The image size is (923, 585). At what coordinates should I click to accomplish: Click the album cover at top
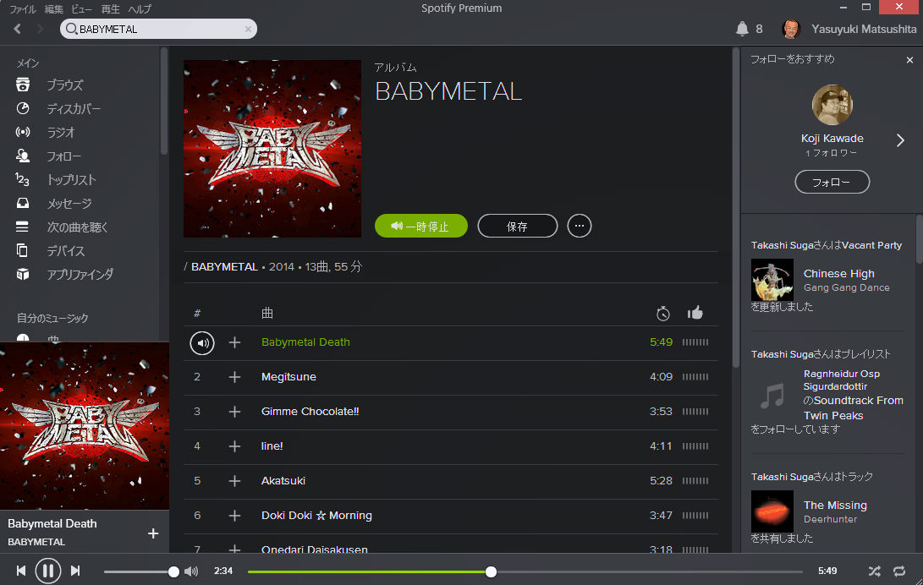[x=272, y=149]
